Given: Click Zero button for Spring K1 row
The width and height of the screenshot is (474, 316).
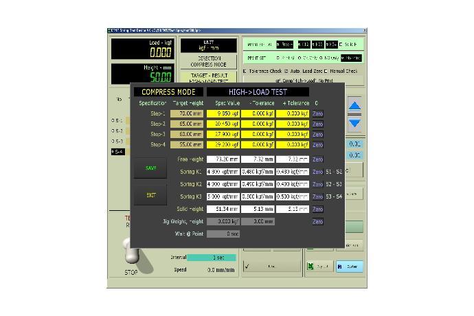Looking at the screenshot, I should (x=317, y=172).
